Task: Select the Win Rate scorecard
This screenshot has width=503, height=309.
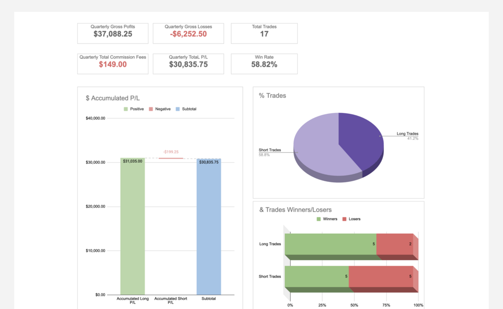Action: (264, 64)
